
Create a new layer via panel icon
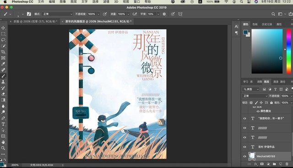tap(281, 164)
